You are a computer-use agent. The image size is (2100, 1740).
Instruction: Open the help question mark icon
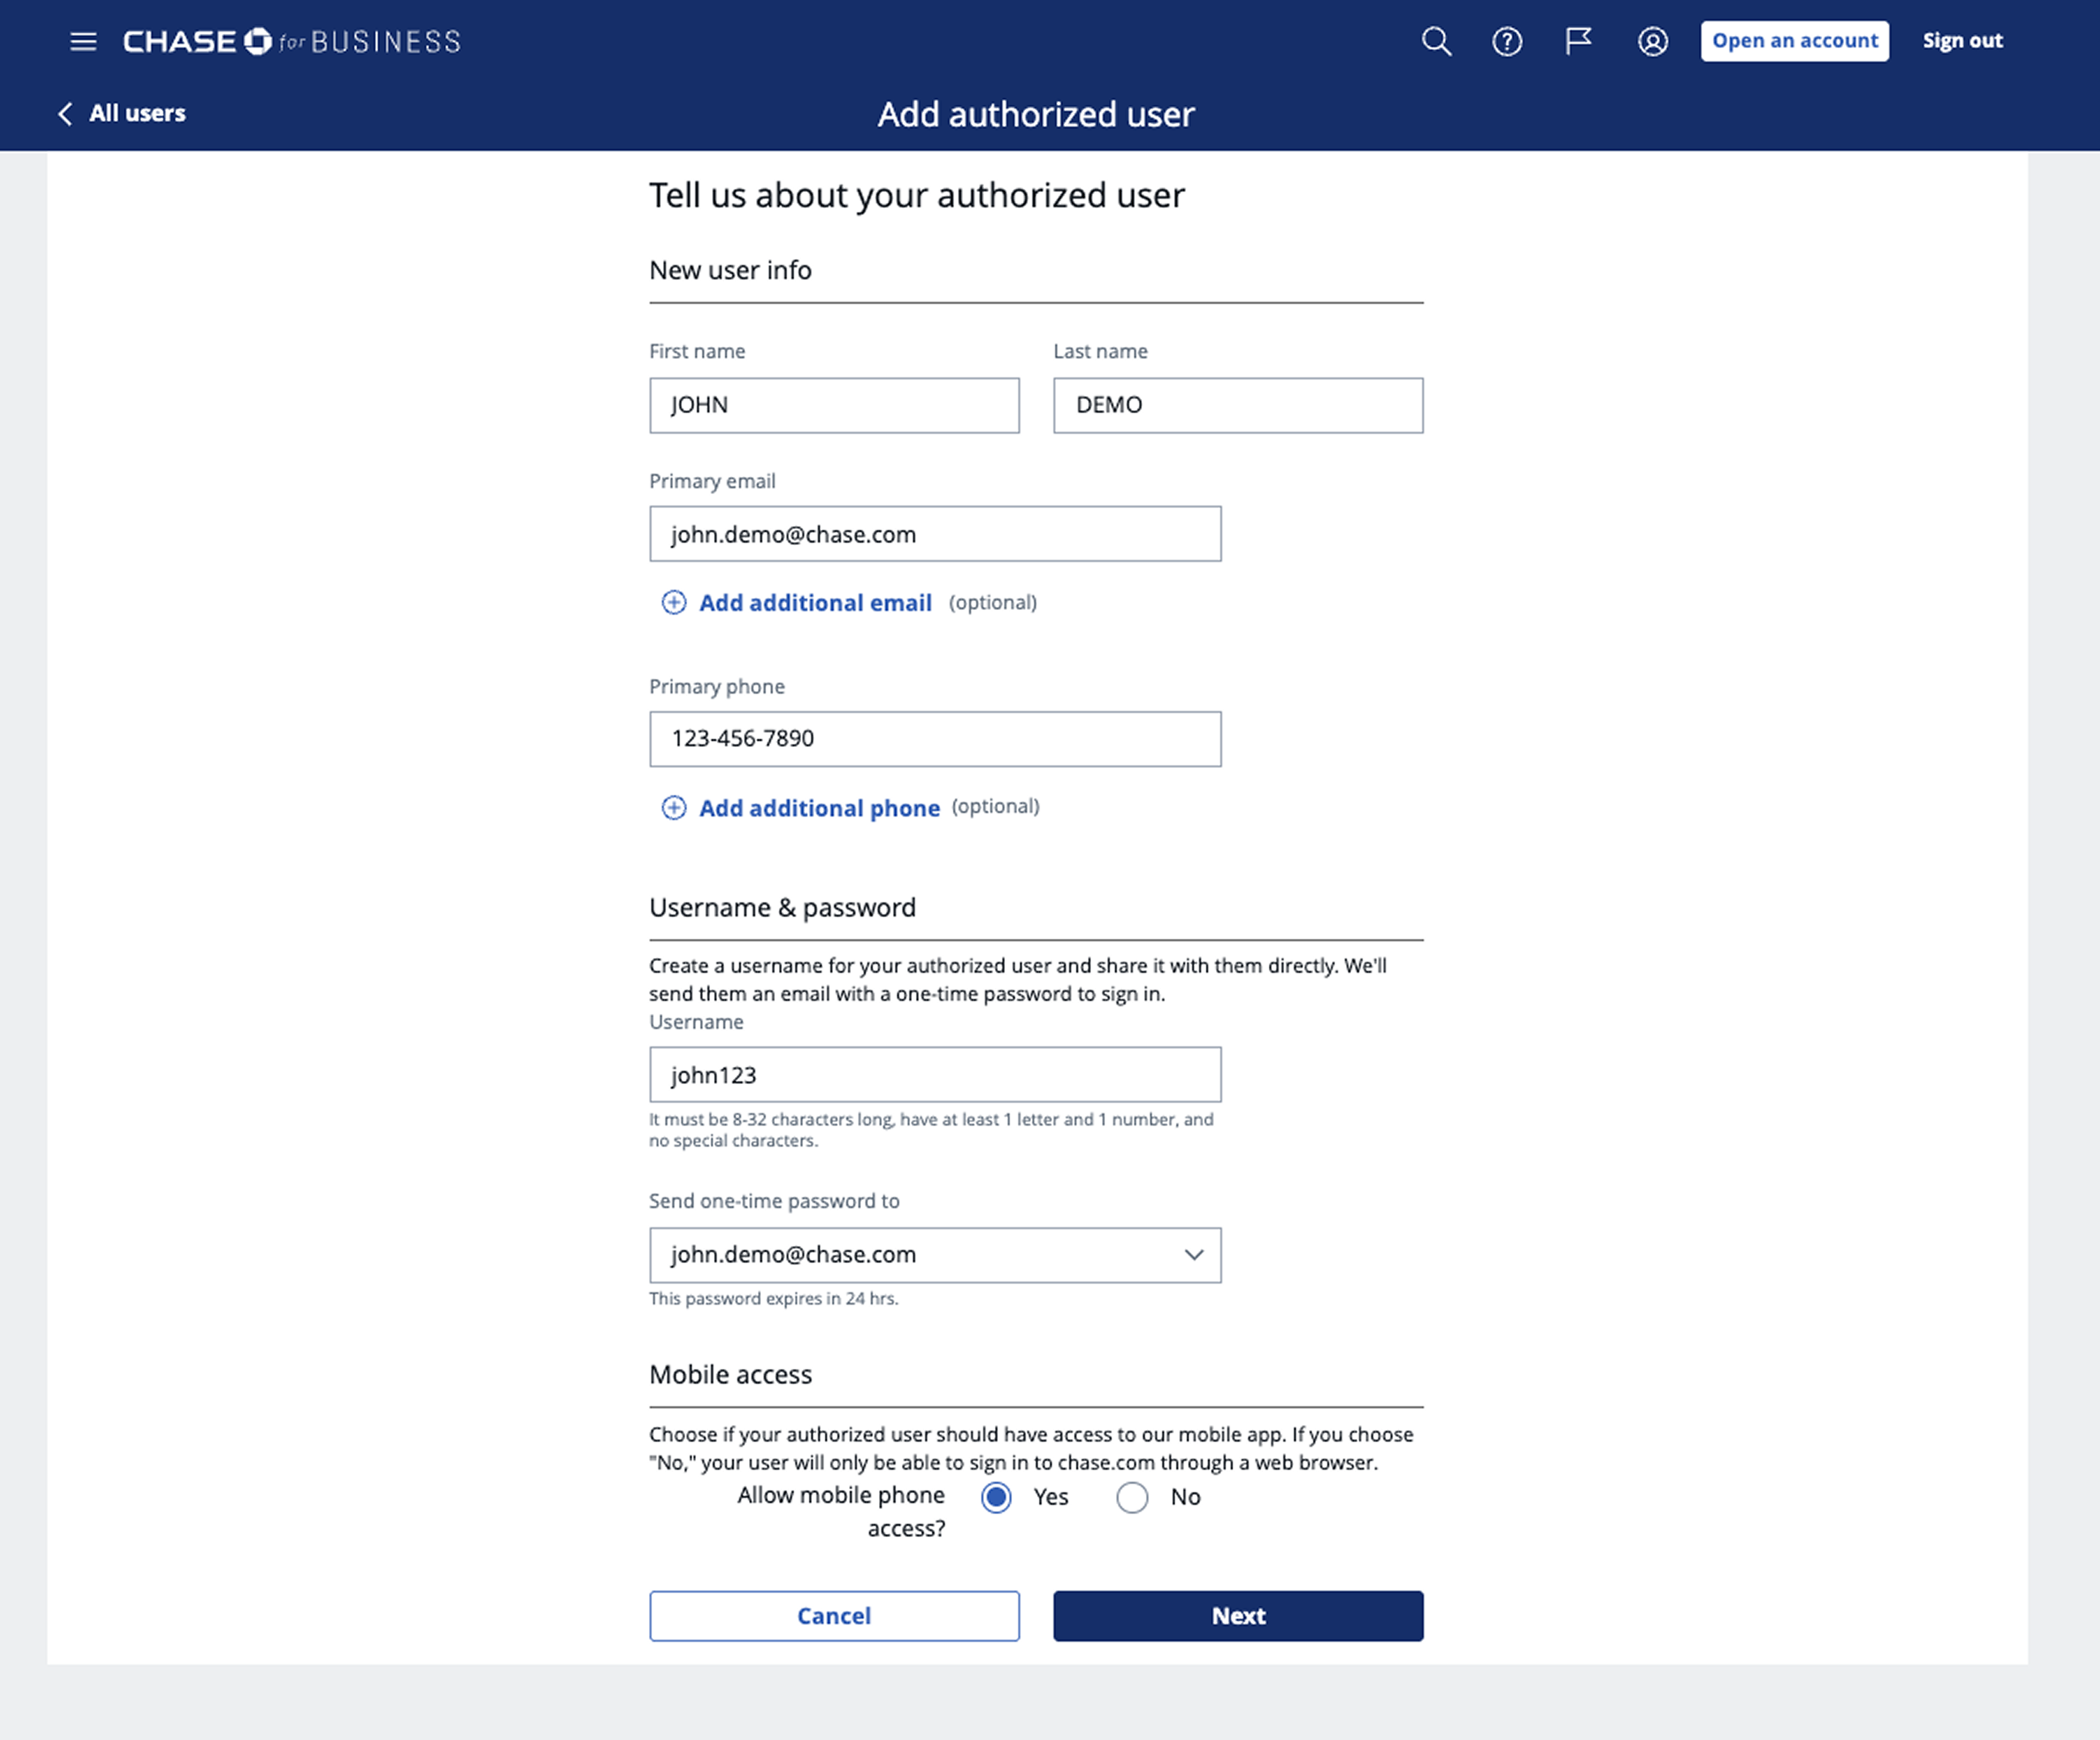[x=1507, y=41]
